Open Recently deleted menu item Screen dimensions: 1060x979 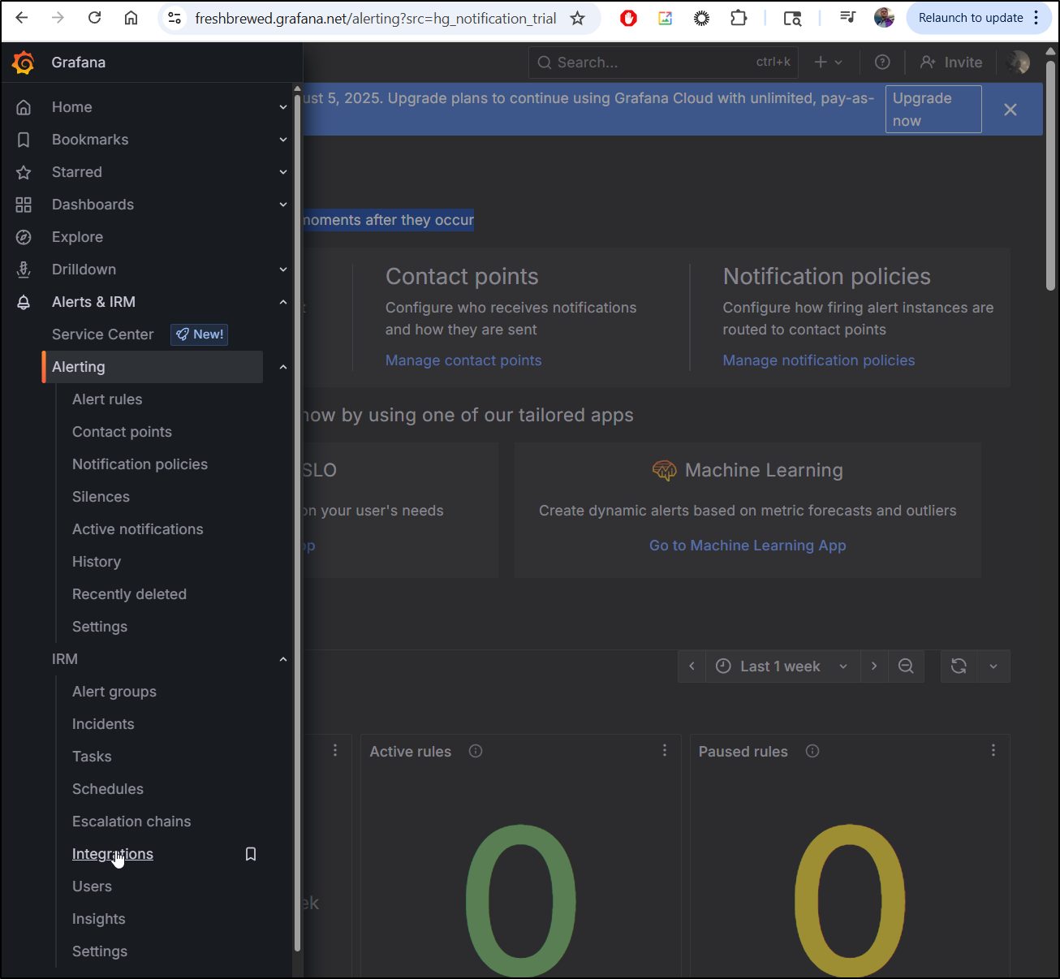point(129,594)
